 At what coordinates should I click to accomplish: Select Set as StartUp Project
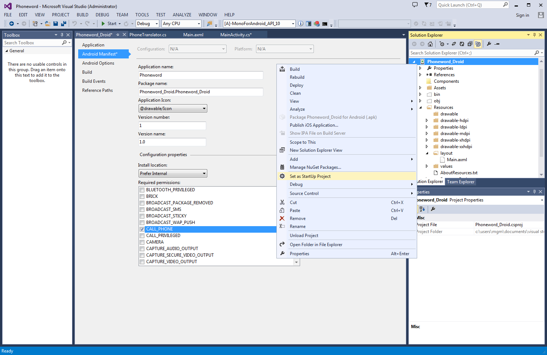tap(310, 176)
